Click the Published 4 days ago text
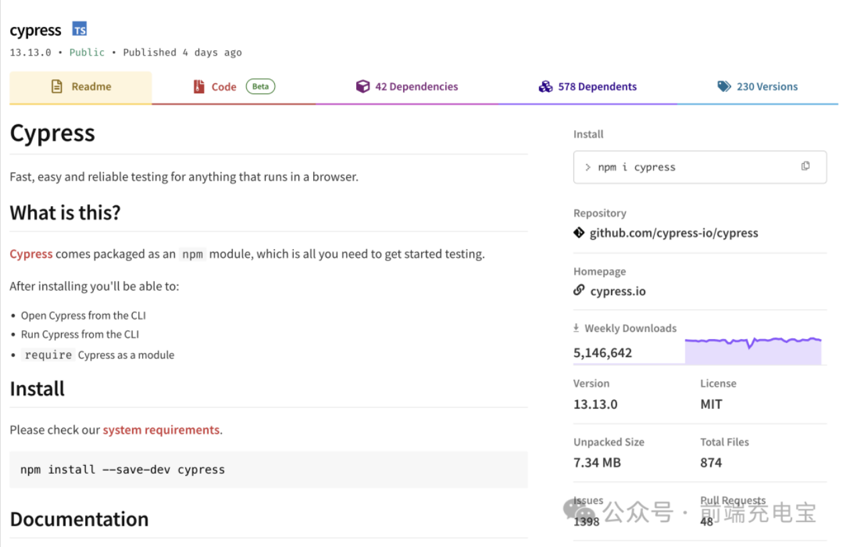 coord(182,52)
